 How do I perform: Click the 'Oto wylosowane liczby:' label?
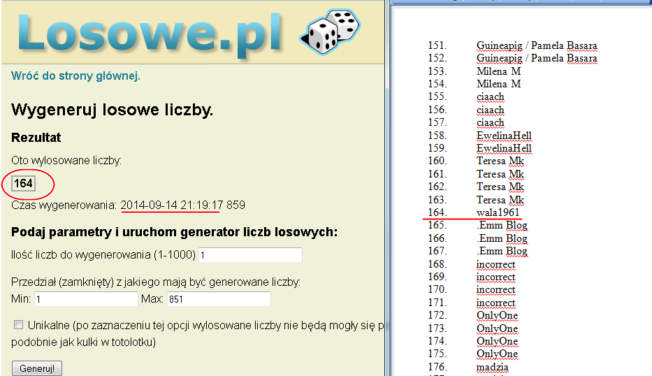pos(66,161)
